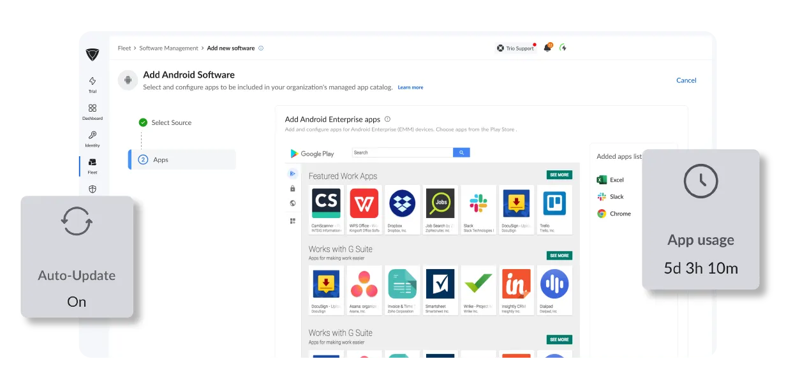The height and width of the screenshot is (389, 793).
Task: Click the info icon beside Add new software
Action: (261, 48)
